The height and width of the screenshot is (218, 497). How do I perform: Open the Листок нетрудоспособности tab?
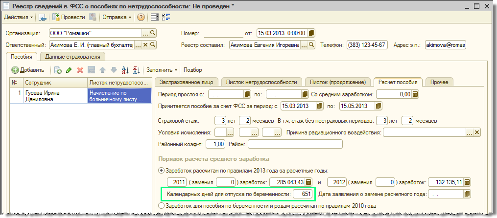click(x=261, y=82)
